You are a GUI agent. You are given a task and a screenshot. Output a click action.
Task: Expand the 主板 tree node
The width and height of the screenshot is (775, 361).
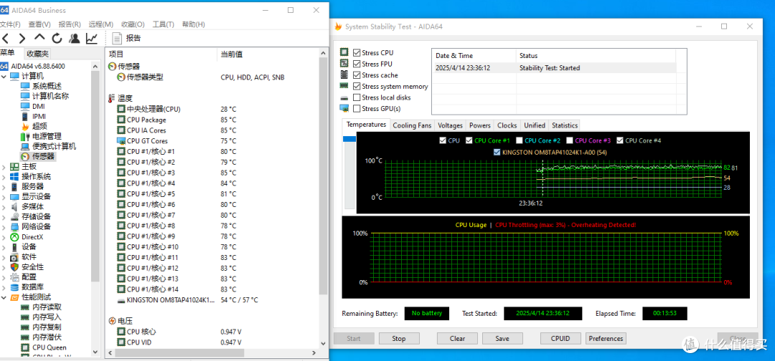pyautogui.click(x=4, y=167)
